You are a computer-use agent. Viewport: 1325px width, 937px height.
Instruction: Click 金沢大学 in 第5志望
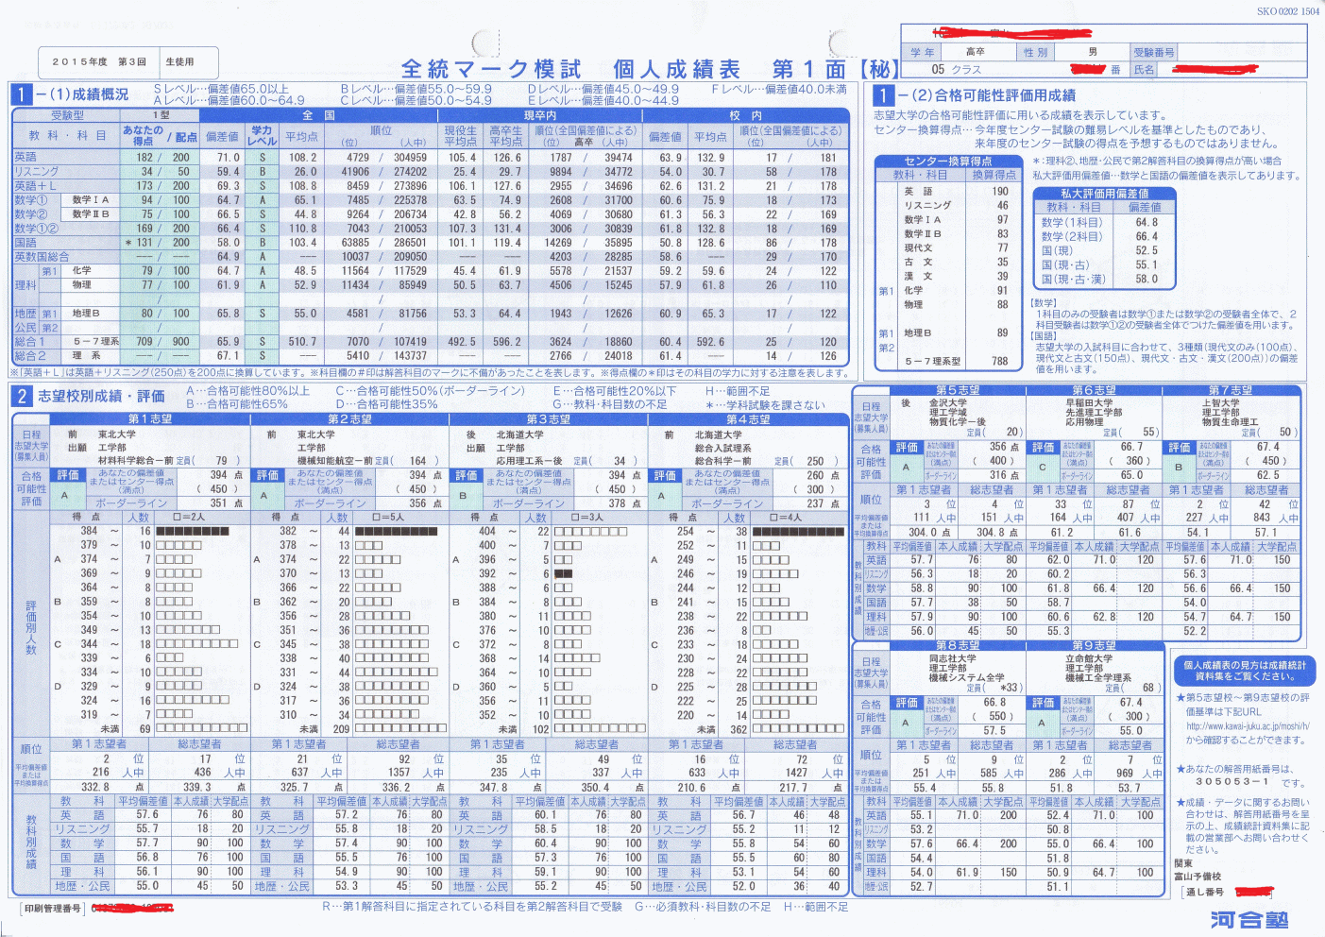click(948, 403)
